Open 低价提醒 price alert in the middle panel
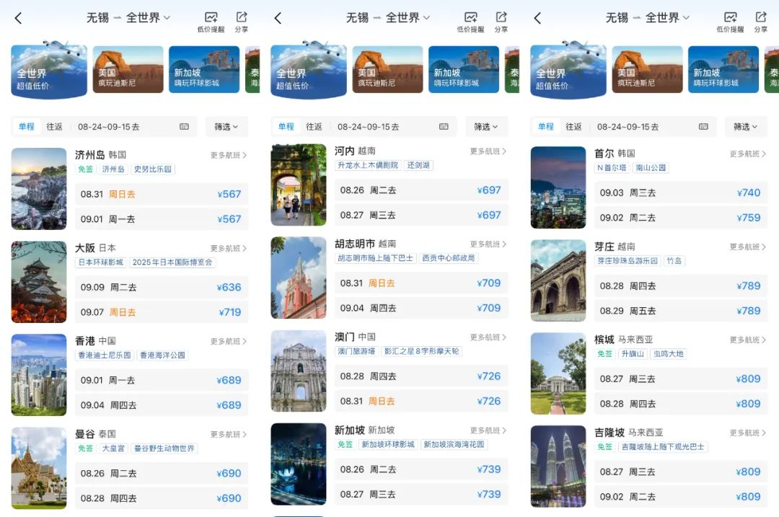 click(470, 22)
